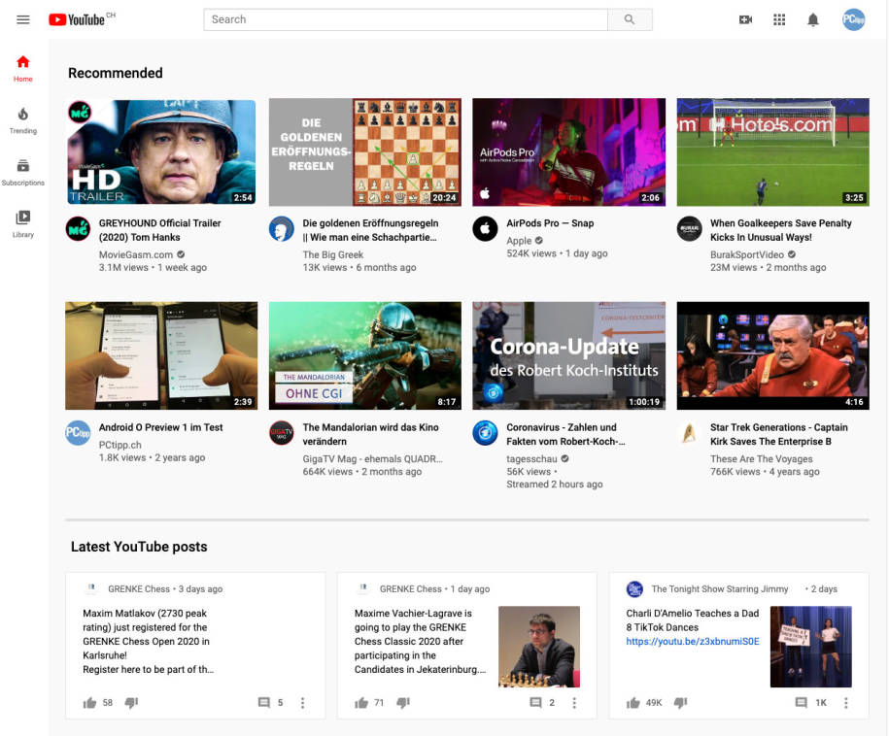This screenshot has height=736, width=889.
Task: Click the GigaTV Mag channel avatar
Action: coord(281,433)
